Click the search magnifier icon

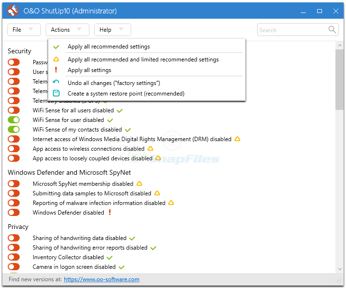coord(333,30)
